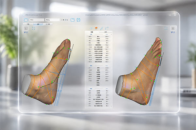
Task: Minimize the foot scan window
Action: coord(170,15)
